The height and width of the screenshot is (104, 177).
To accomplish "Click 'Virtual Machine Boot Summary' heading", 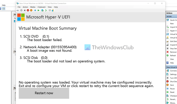I will click(x=48, y=28).
